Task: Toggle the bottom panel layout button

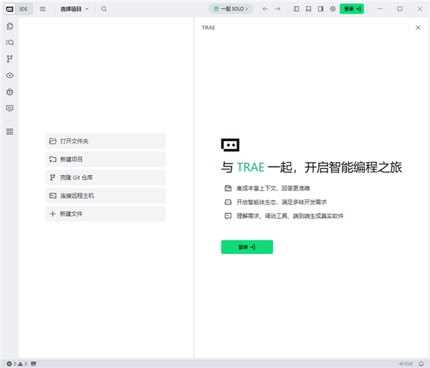Action: click(x=309, y=9)
